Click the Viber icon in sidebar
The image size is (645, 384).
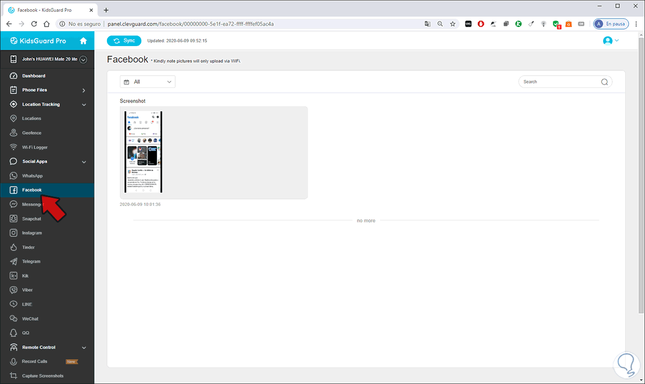13,290
